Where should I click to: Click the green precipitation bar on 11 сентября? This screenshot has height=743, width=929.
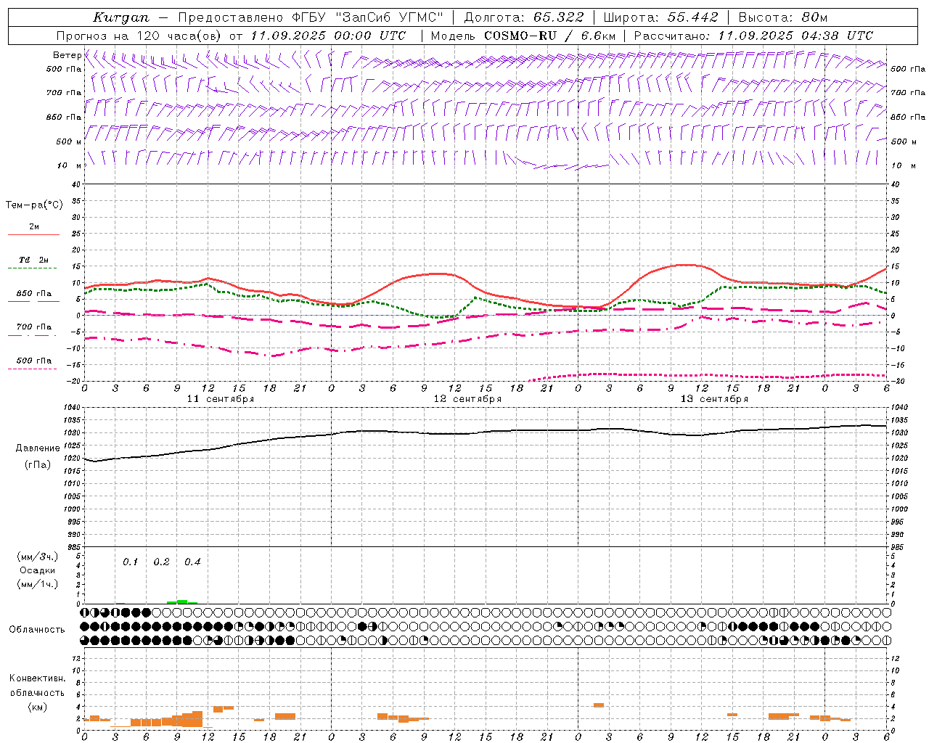pos(181,602)
